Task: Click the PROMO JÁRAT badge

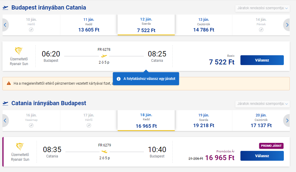Action: (271, 146)
